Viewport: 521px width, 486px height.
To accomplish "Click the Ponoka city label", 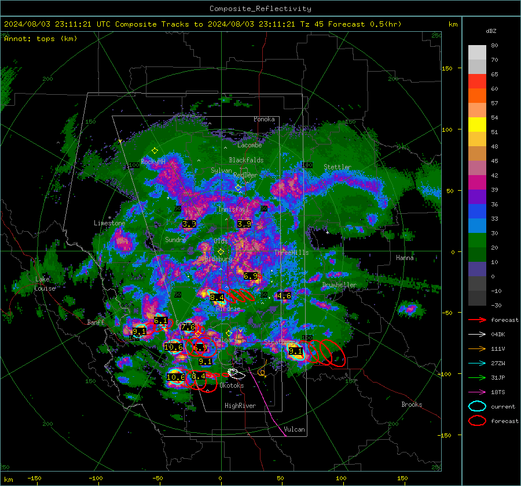I will click(x=264, y=119).
